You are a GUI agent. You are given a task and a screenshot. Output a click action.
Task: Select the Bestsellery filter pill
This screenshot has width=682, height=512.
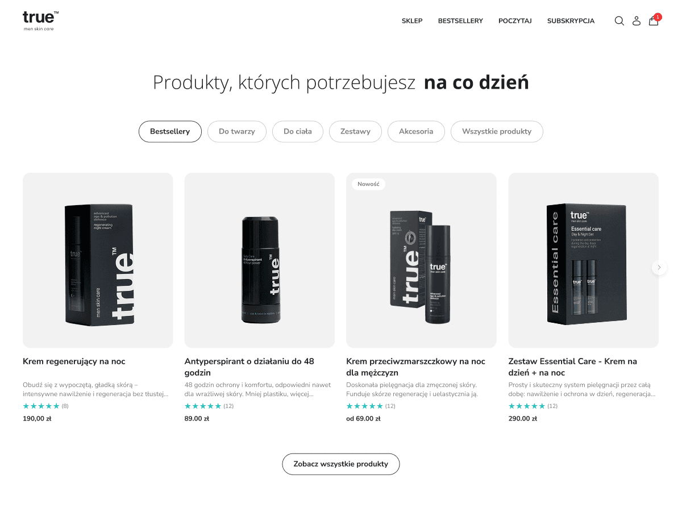[x=170, y=131]
